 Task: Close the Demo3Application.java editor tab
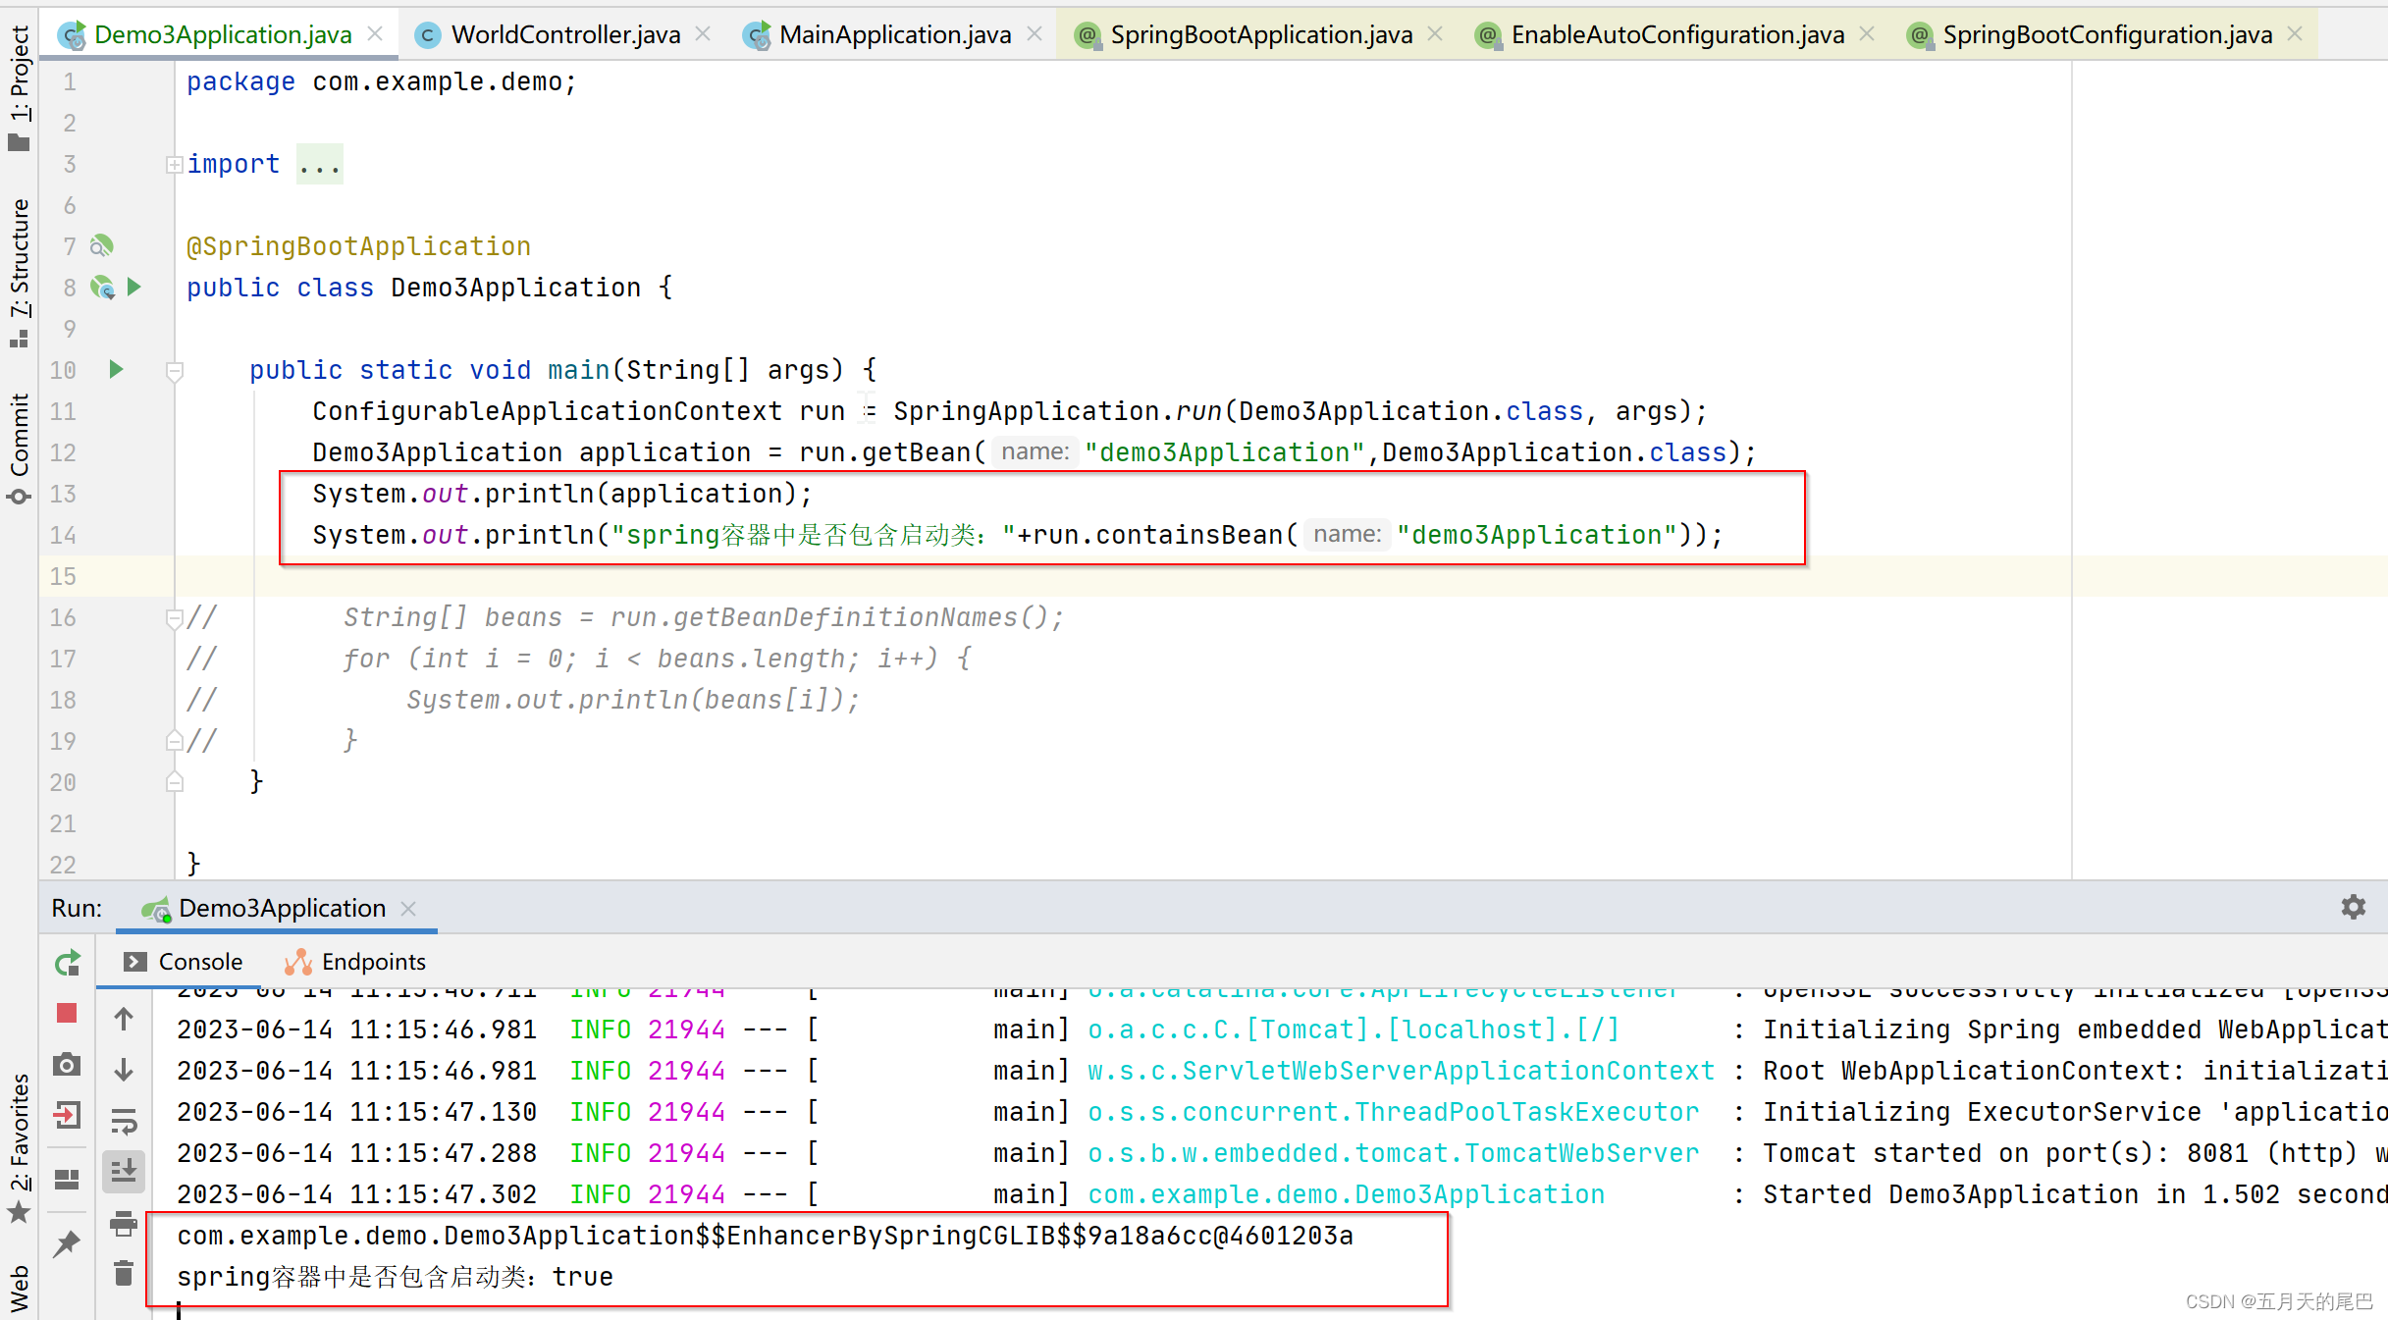point(375,34)
